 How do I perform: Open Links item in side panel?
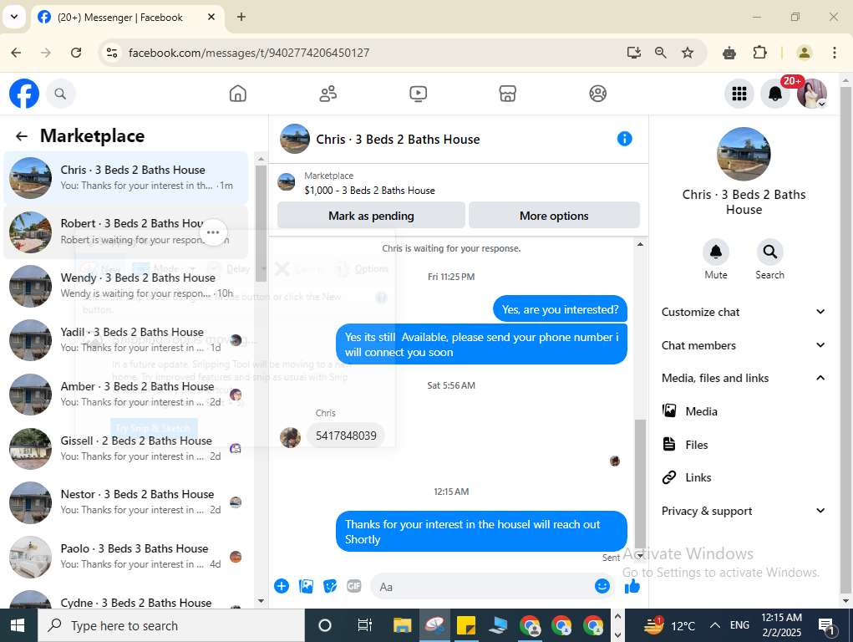coord(744,477)
